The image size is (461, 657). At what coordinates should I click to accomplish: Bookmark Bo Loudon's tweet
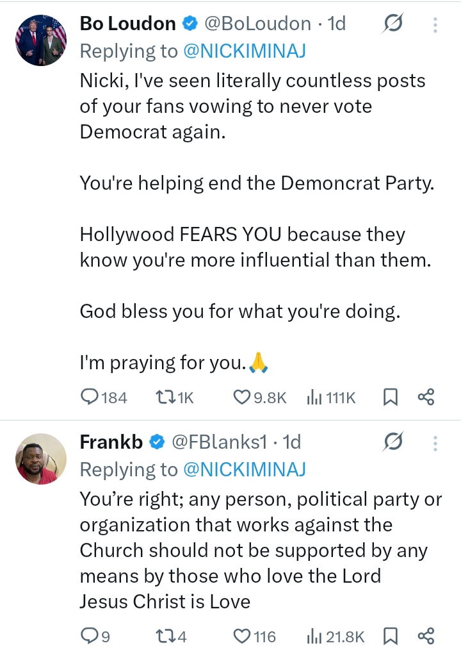(390, 397)
